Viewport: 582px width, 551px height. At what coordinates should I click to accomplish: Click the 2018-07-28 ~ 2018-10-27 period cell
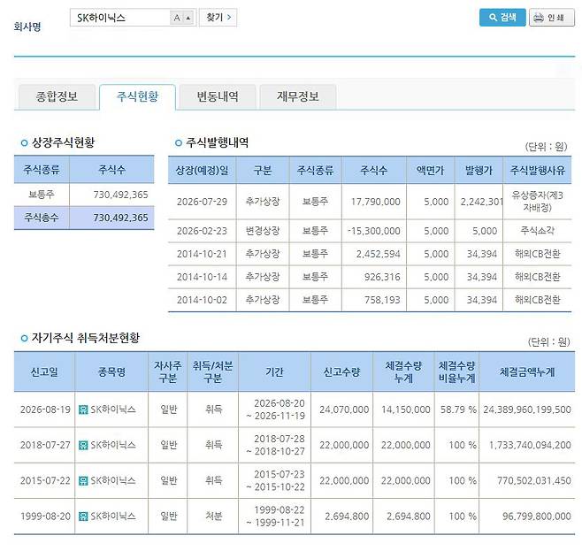[275, 445]
